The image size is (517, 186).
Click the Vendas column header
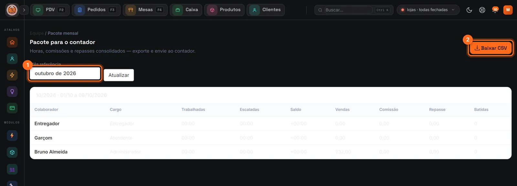(343, 109)
